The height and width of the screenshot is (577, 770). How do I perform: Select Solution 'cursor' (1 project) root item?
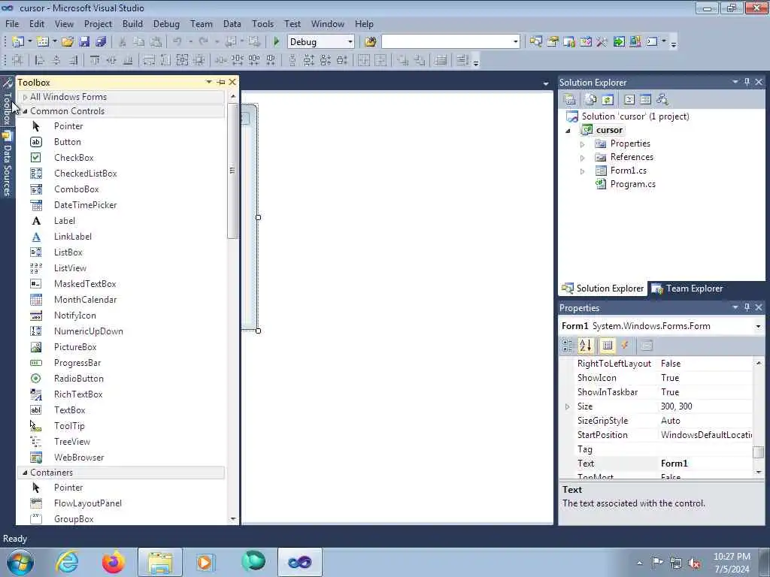(635, 116)
